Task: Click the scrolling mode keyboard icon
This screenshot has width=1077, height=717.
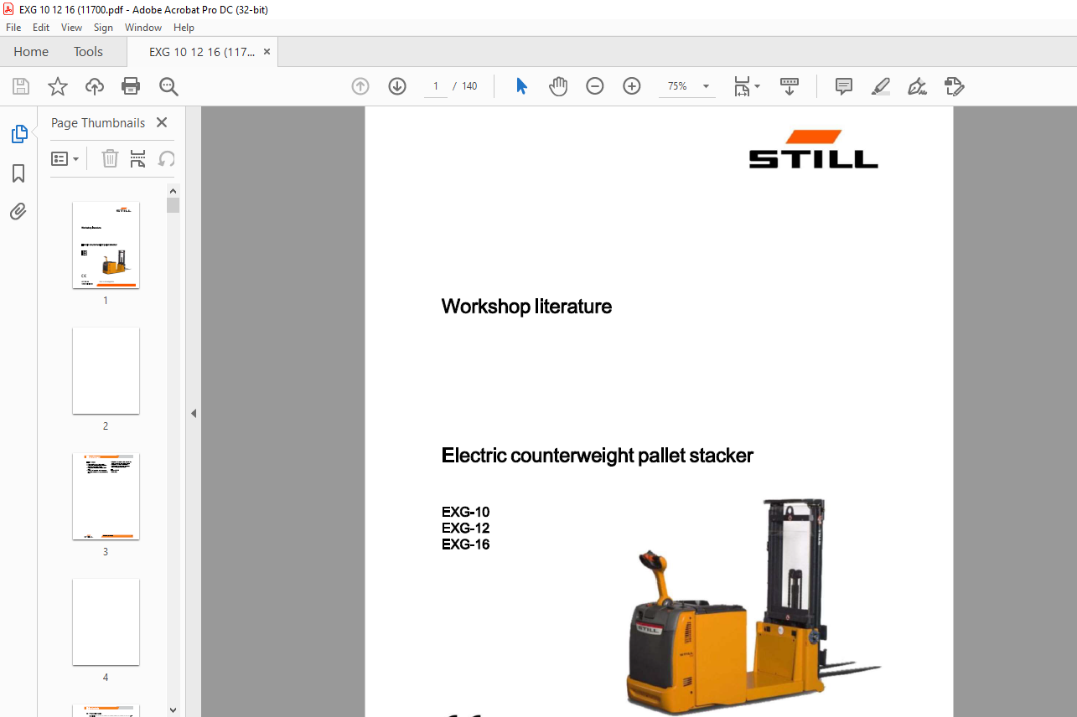Action: [x=790, y=86]
